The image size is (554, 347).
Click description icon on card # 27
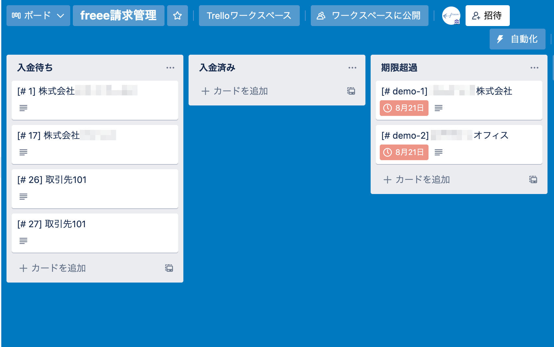click(x=23, y=241)
